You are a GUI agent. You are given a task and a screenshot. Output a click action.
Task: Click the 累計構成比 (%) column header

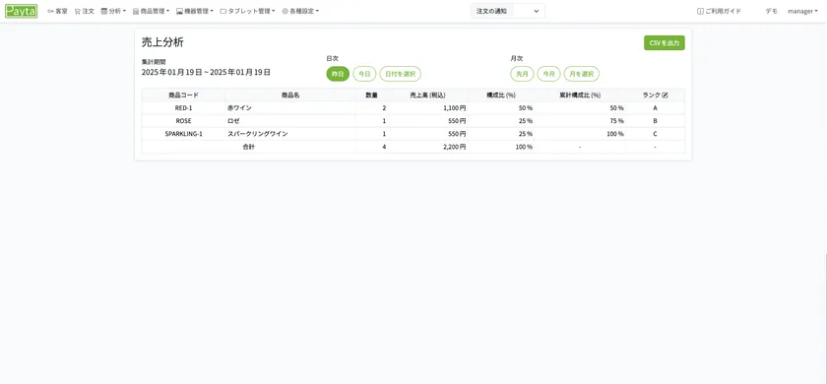(x=580, y=96)
